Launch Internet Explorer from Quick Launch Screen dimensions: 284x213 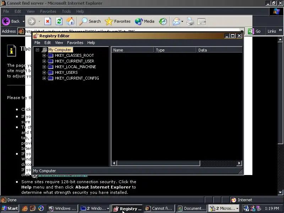point(25,208)
